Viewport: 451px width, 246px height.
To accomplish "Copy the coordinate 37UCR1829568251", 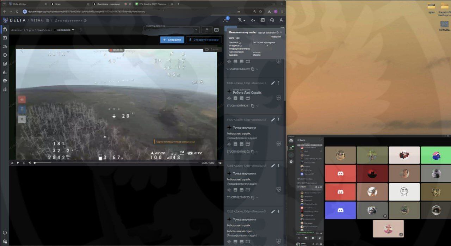I will pyautogui.click(x=253, y=106).
